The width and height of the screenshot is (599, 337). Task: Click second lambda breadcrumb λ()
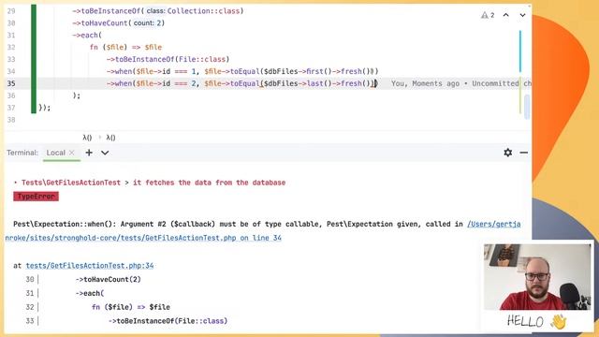(110, 138)
